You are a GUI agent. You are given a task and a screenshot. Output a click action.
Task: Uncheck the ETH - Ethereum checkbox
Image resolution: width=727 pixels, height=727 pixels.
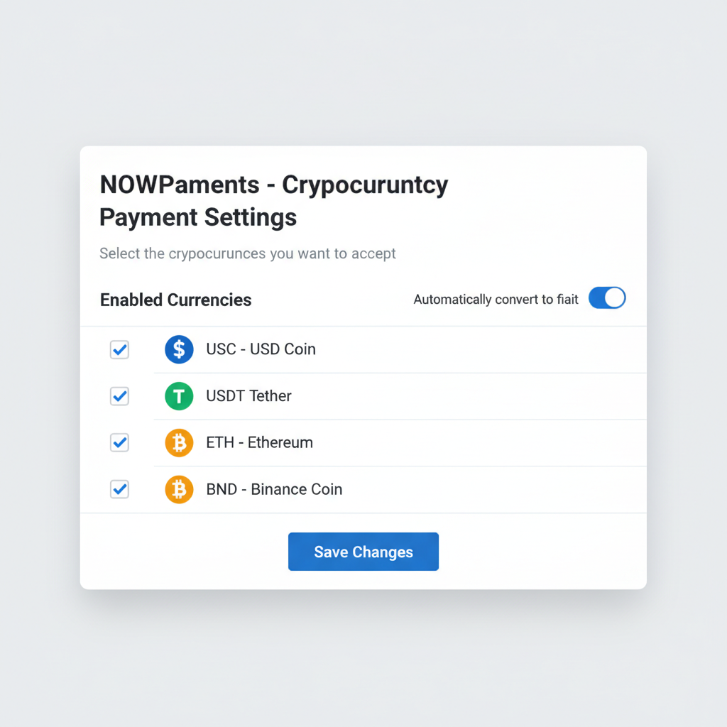[x=119, y=442]
